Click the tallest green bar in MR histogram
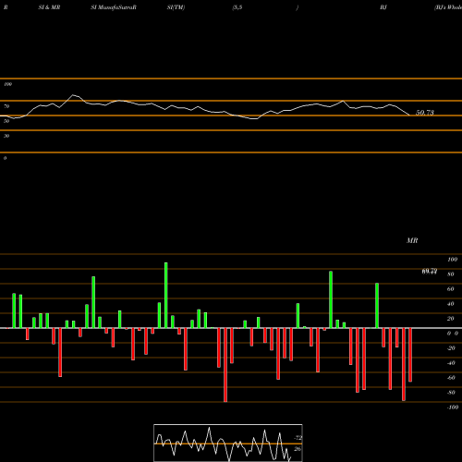 point(166,295)
